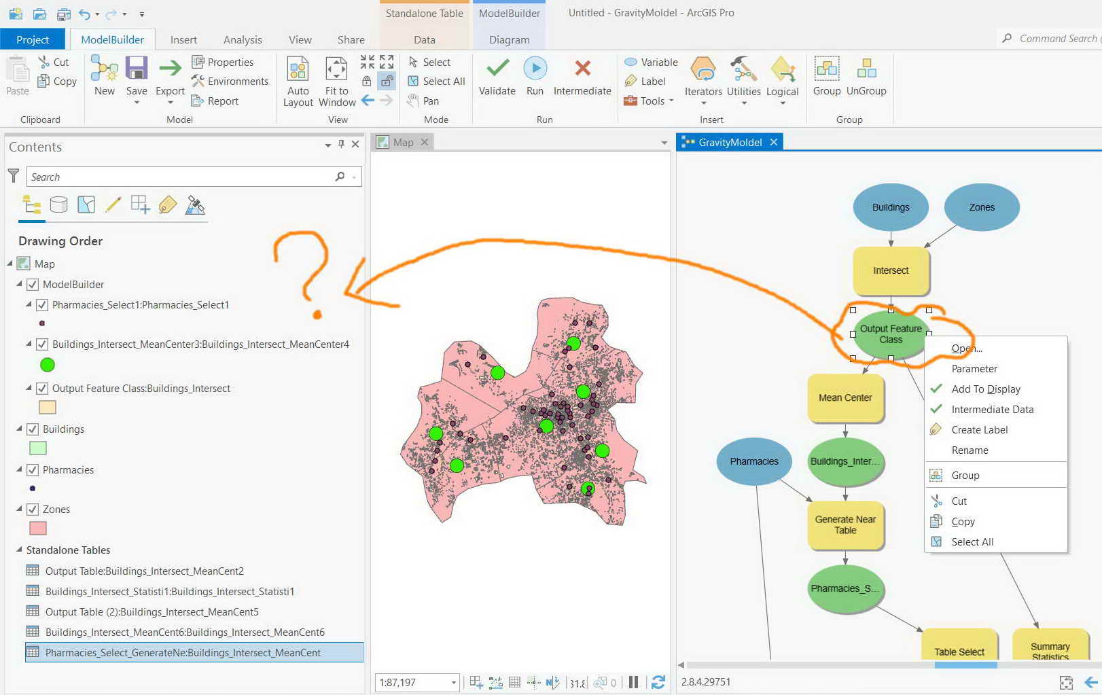Click the Command Search box
Image resolution: width=1102 pixels, height=695 pixels.
(1050, 39)
